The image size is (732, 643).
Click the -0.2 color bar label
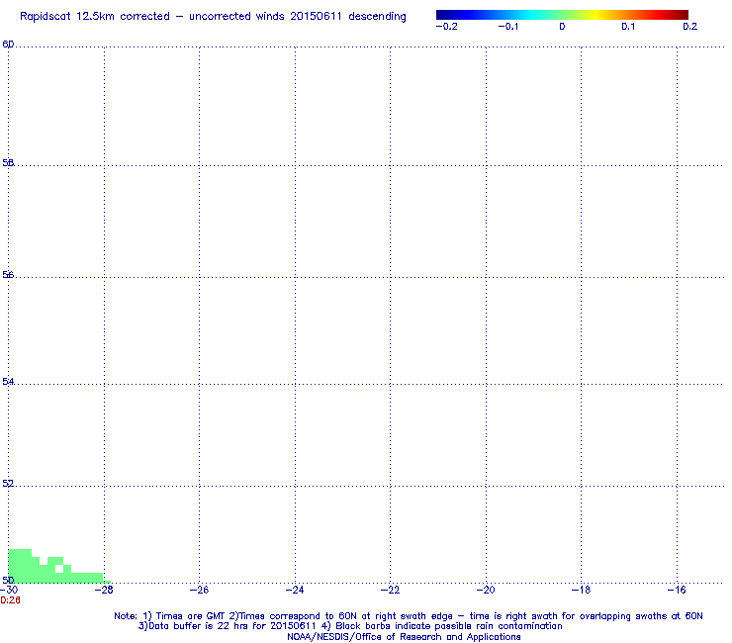[x=447, y=27]
